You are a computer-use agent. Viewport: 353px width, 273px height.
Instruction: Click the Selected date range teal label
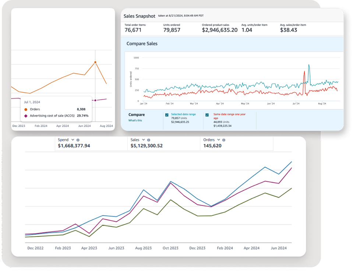(x=184, y=114)
